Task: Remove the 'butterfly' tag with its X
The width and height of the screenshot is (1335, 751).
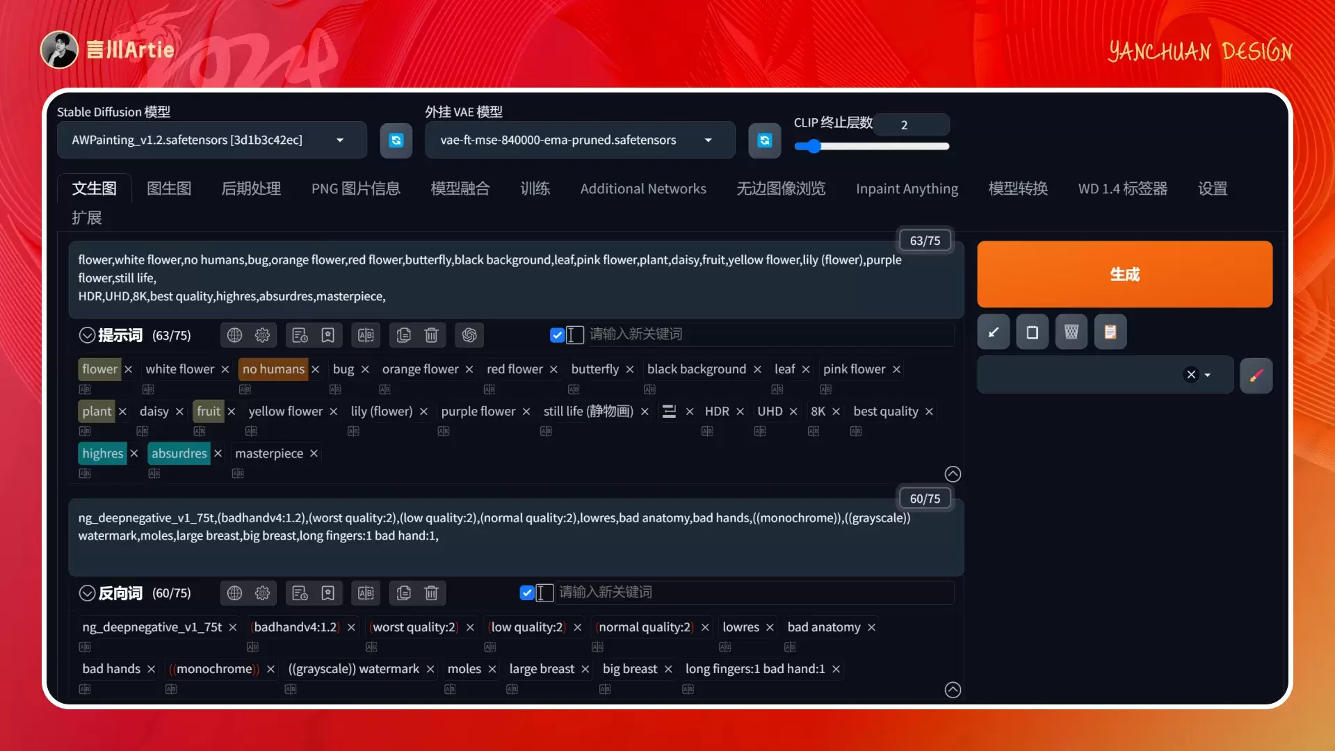Action: point(630,369)
